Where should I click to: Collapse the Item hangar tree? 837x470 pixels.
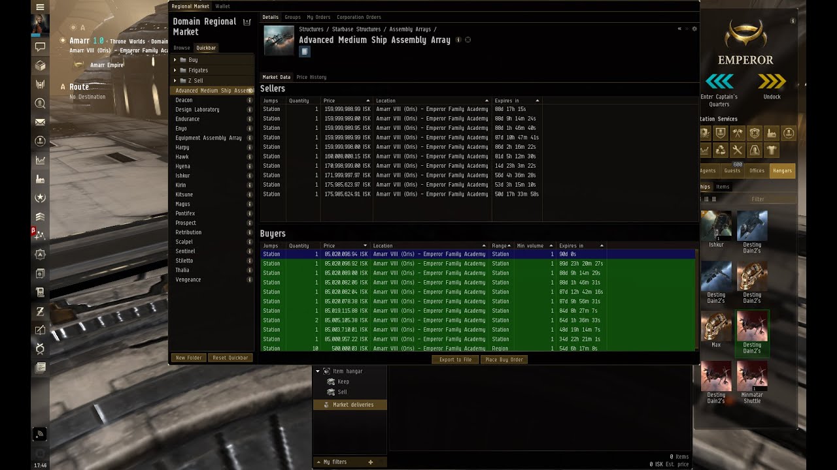click(x=318, y=371)
